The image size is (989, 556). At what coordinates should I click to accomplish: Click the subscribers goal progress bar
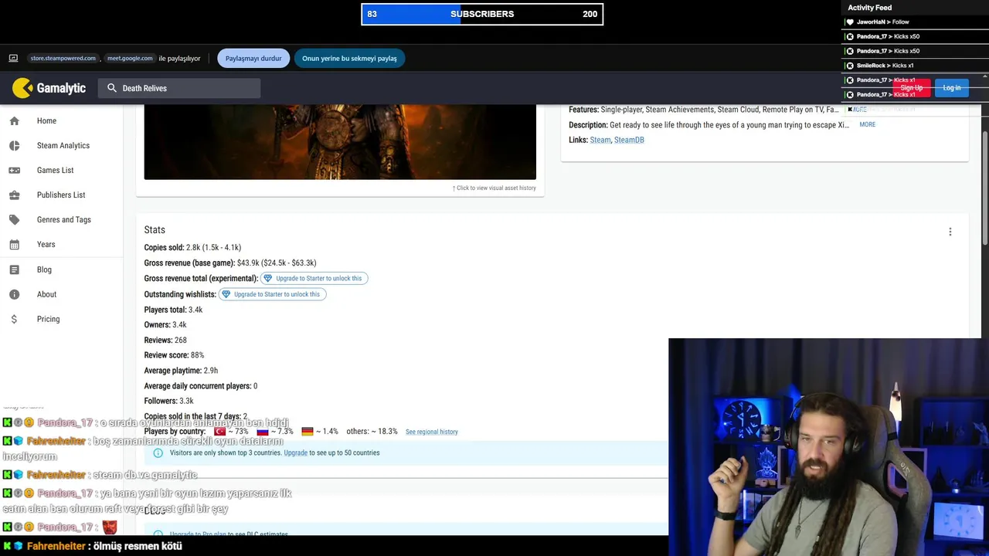point(482,14)
